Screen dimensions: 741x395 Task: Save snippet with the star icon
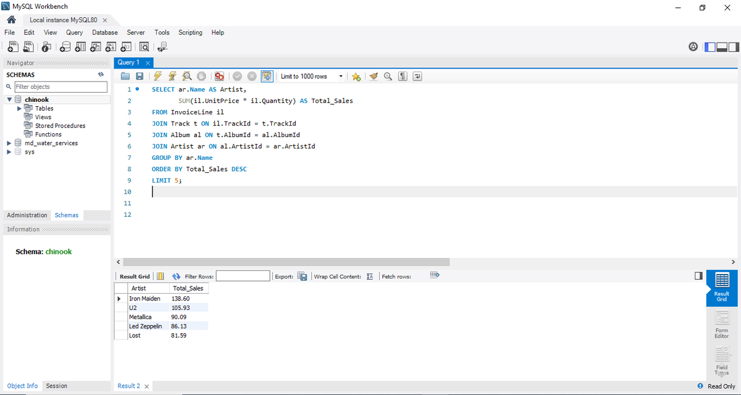356,77
